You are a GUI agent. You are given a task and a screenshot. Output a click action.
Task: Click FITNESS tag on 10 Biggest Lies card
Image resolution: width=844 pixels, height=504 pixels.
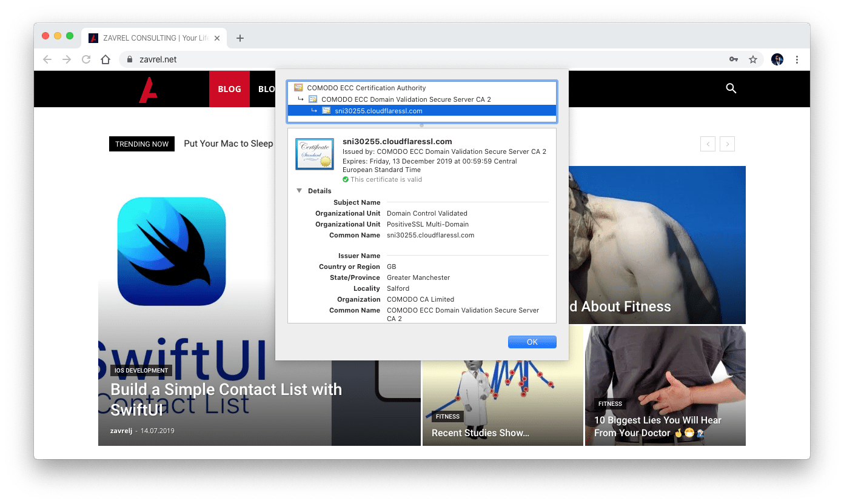pyautogui.click(x=610, y=404)
